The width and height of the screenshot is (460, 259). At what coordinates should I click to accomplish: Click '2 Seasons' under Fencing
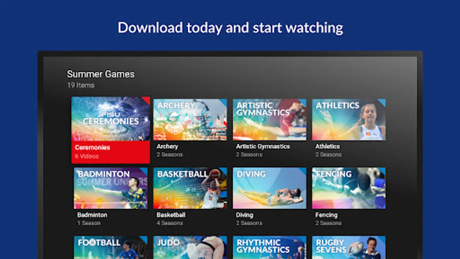pyautogui.click(x=328, y=223)
